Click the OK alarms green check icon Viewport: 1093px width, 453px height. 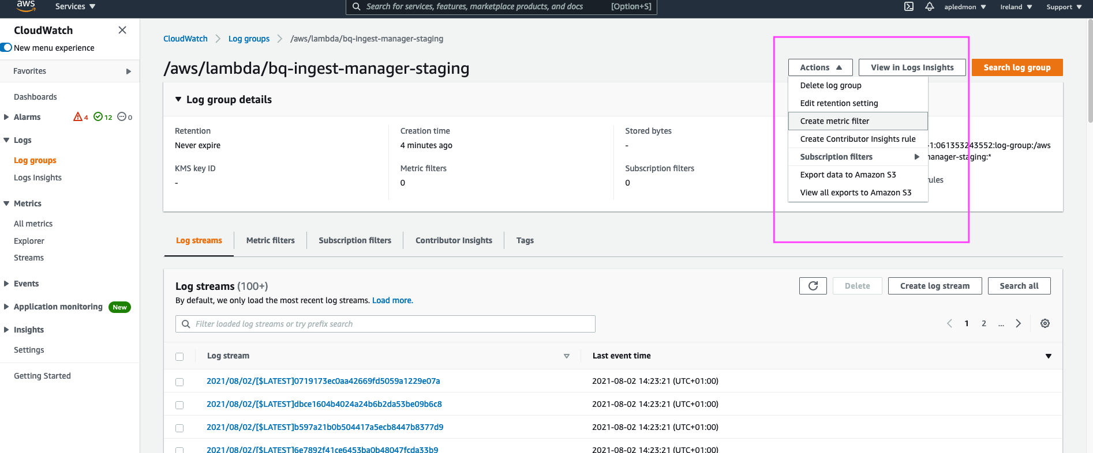pyautogui.click(x=98, y=117)
